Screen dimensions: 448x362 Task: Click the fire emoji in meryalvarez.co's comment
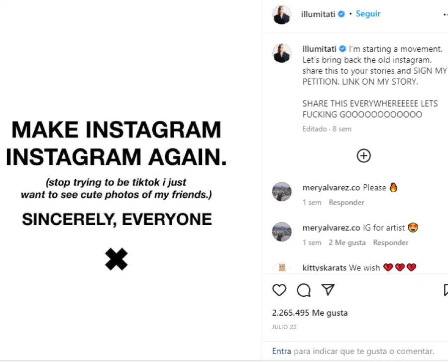(x=393, y=187)
